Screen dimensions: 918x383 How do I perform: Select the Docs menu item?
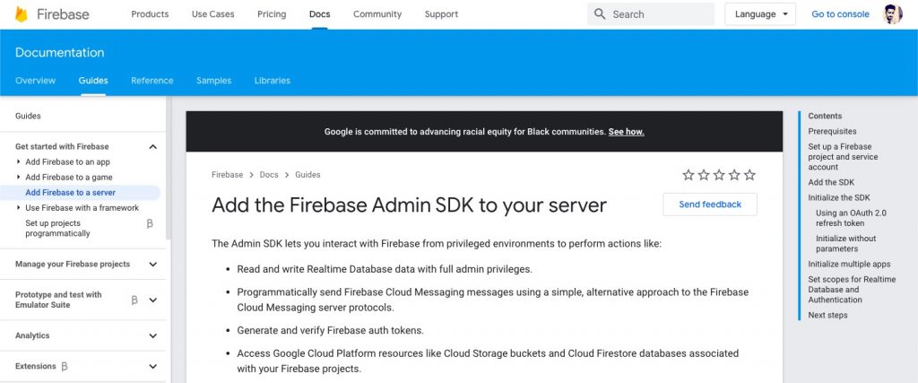click(x=320, y=14)
